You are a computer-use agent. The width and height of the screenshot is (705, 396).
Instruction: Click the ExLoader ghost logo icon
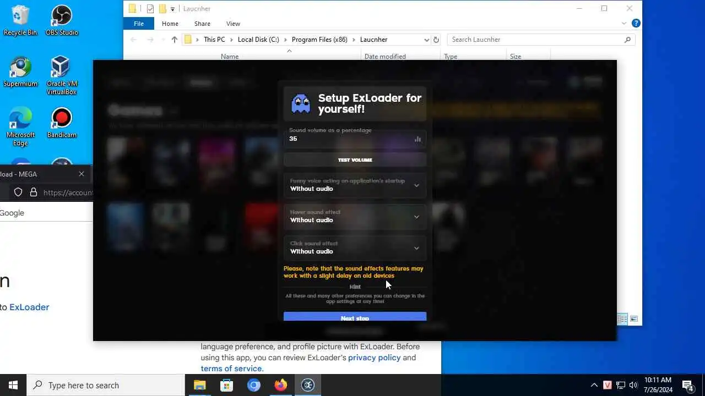(x=301, y=103)
